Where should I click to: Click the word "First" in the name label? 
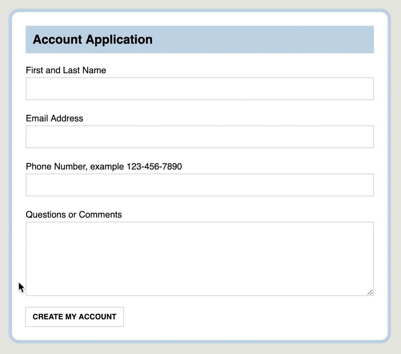[x=34, y=70]
